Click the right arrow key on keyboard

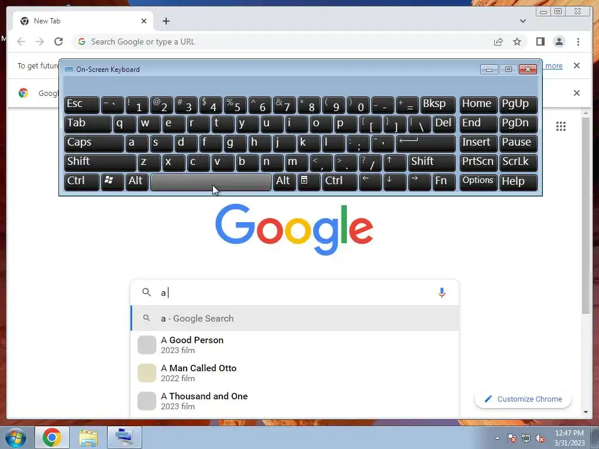click(419, 182)
